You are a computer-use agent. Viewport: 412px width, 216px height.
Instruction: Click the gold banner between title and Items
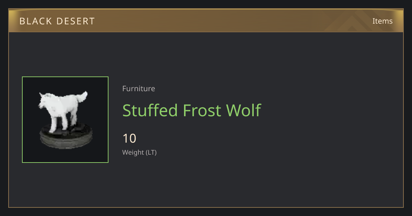(233, 21)
